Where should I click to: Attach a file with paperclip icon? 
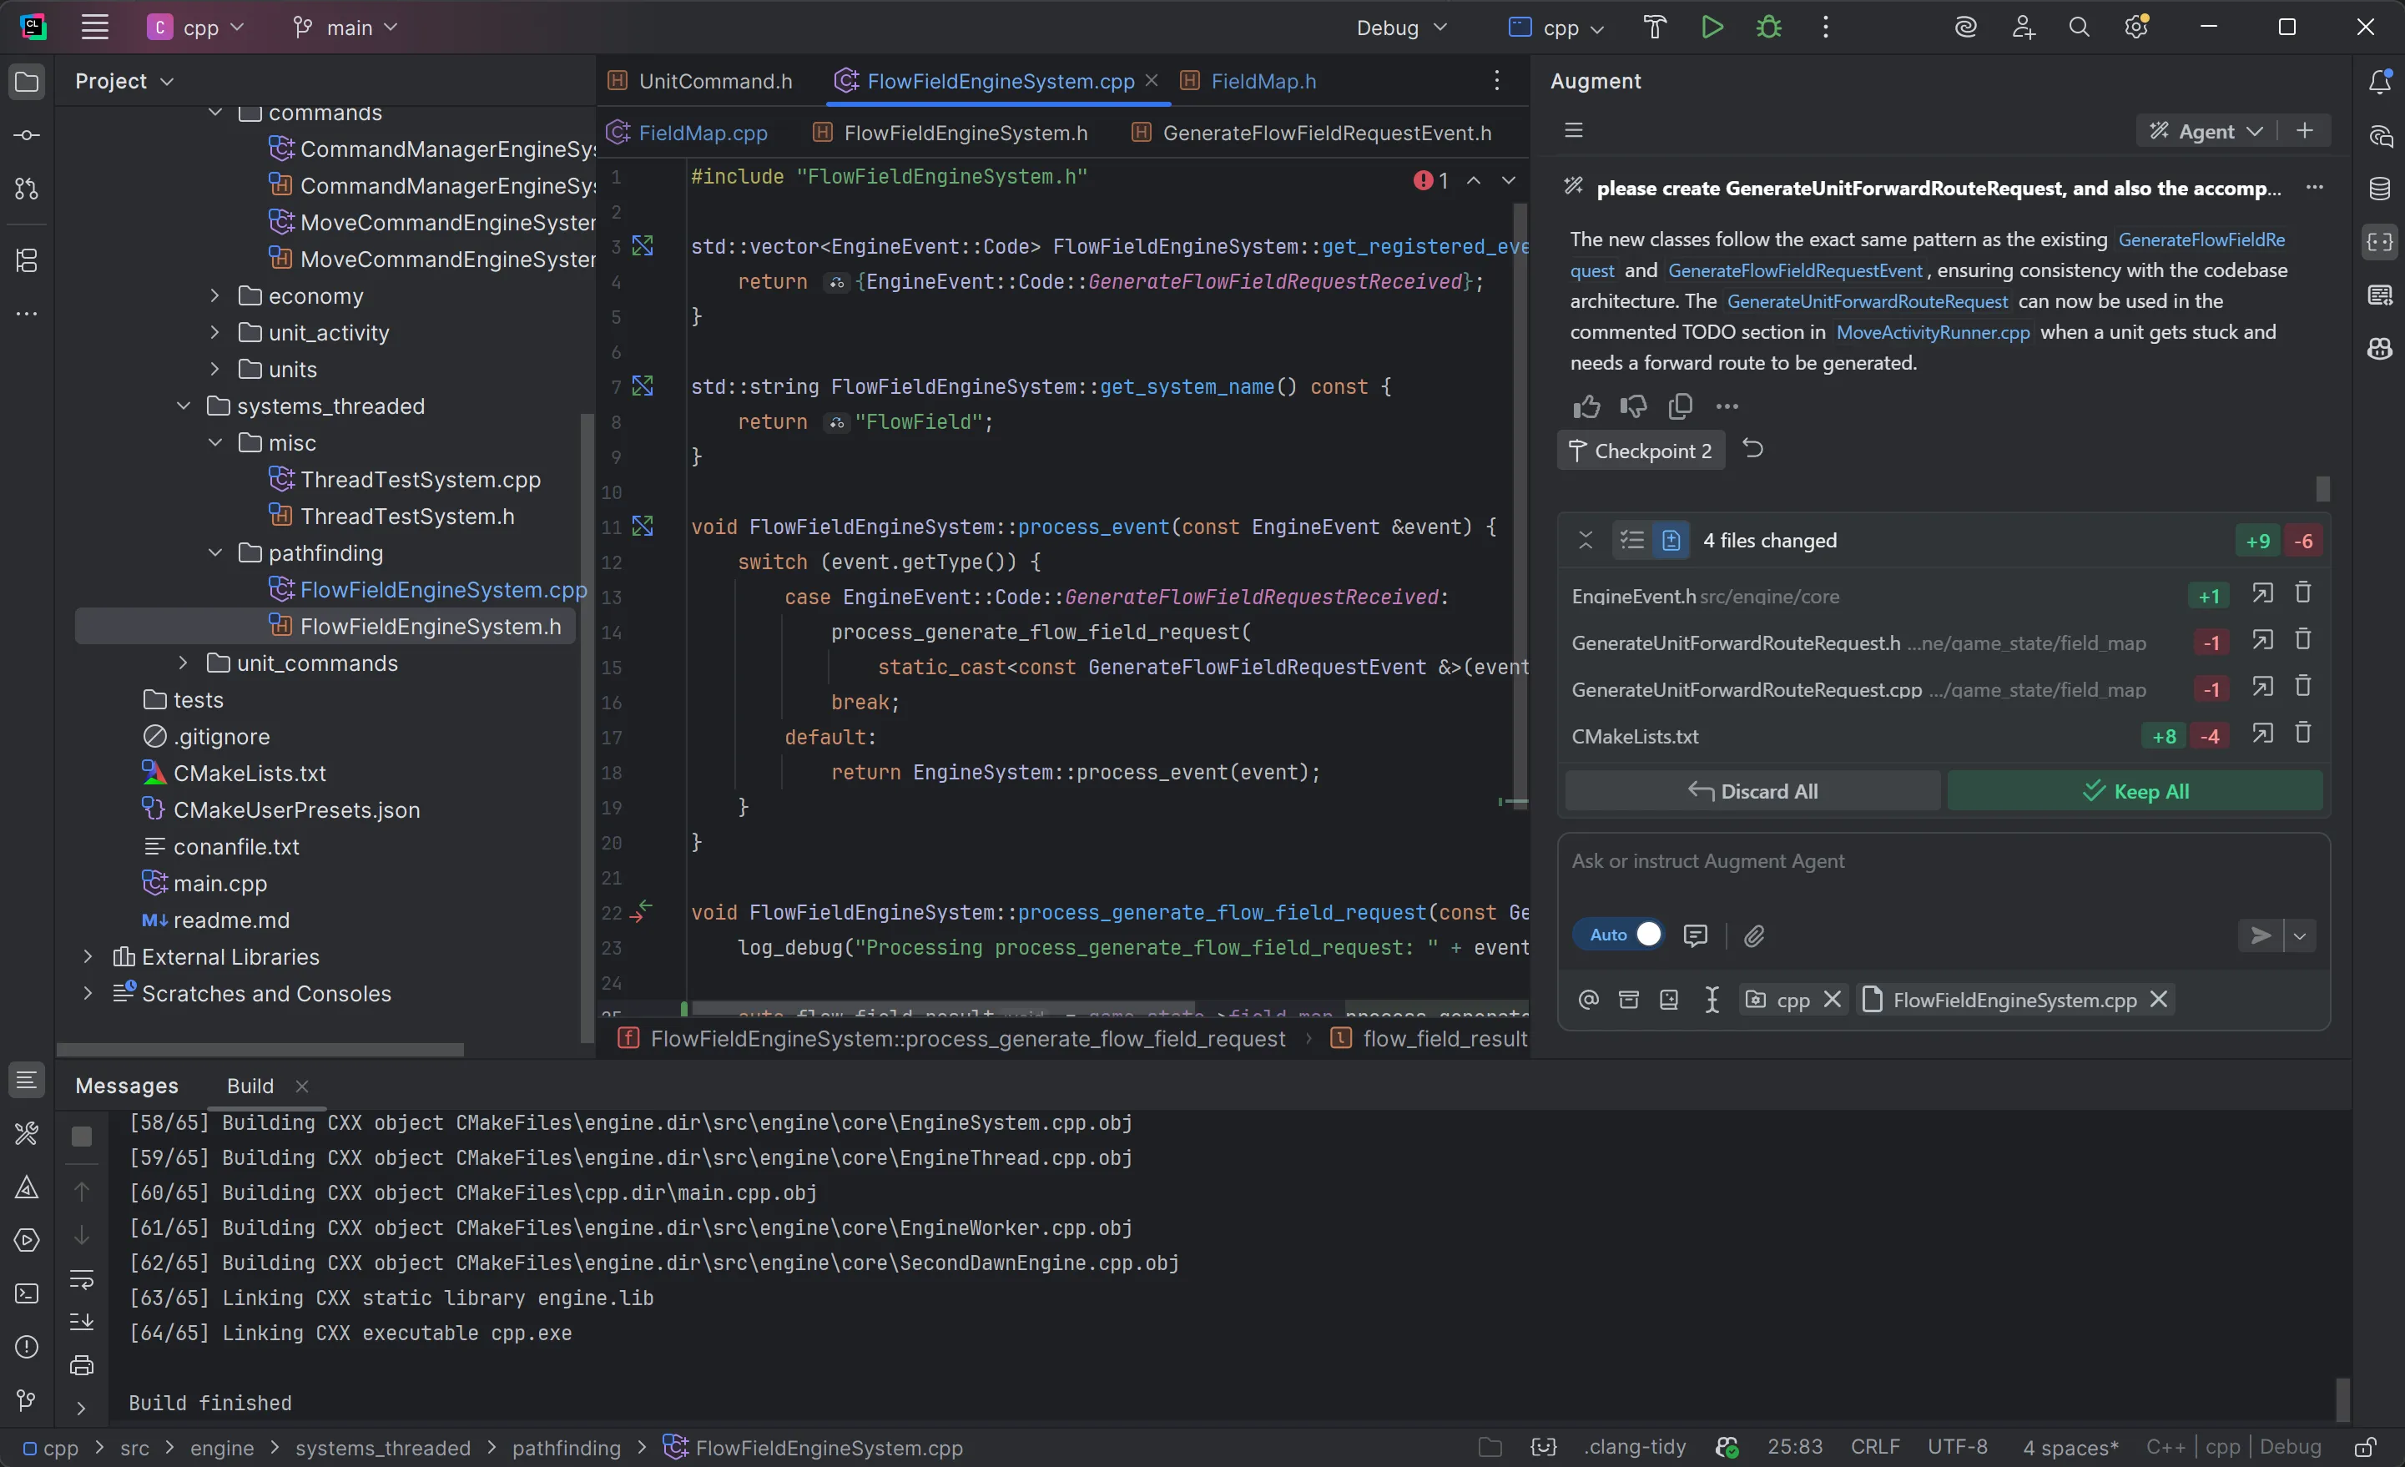(1754, 936)
